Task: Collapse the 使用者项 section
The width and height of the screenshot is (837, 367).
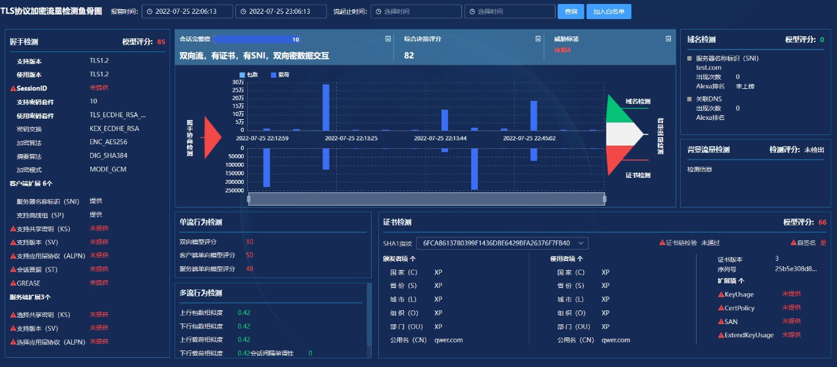Action: (x=579, y=259)
